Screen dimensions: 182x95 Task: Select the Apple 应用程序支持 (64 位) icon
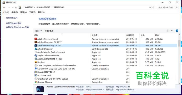[x=36, y=59]
